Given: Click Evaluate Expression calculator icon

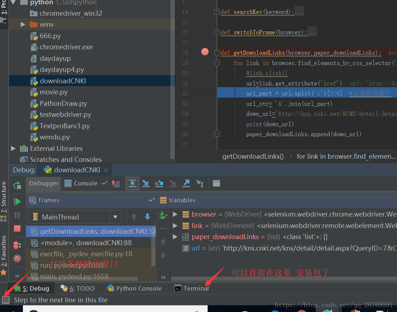Looking at the screenshot, I should pyautogui.click(x=217, y=184).
